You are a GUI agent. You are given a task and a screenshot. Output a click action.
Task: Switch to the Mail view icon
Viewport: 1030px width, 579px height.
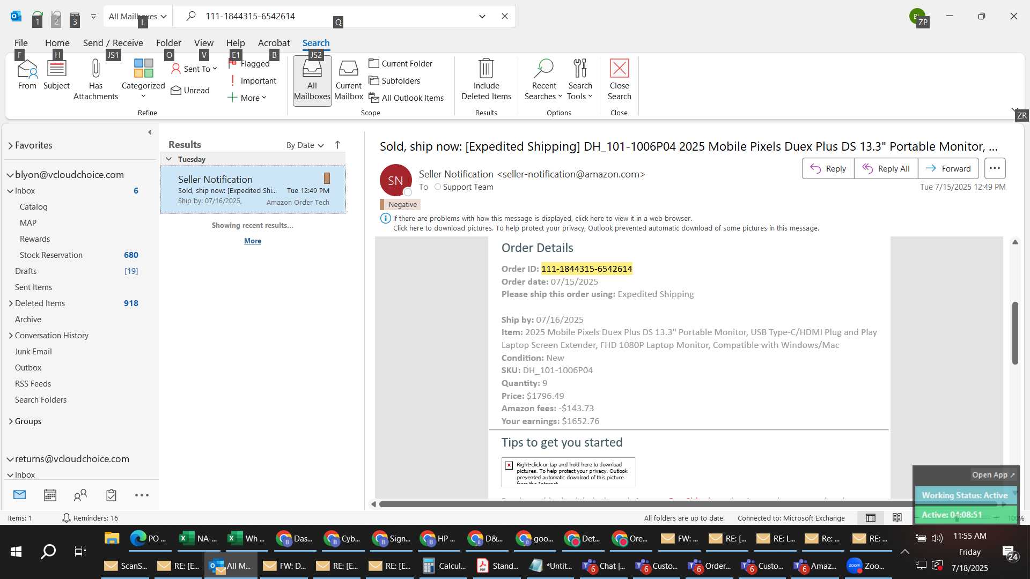tap(19, 495)
